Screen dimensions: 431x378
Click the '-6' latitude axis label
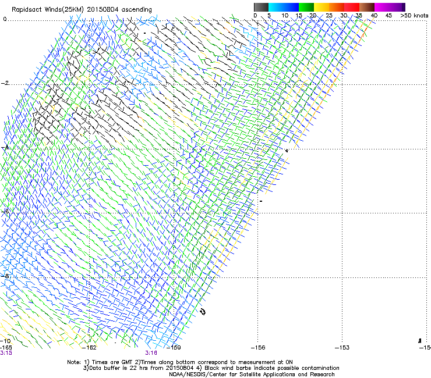(5, 211)
